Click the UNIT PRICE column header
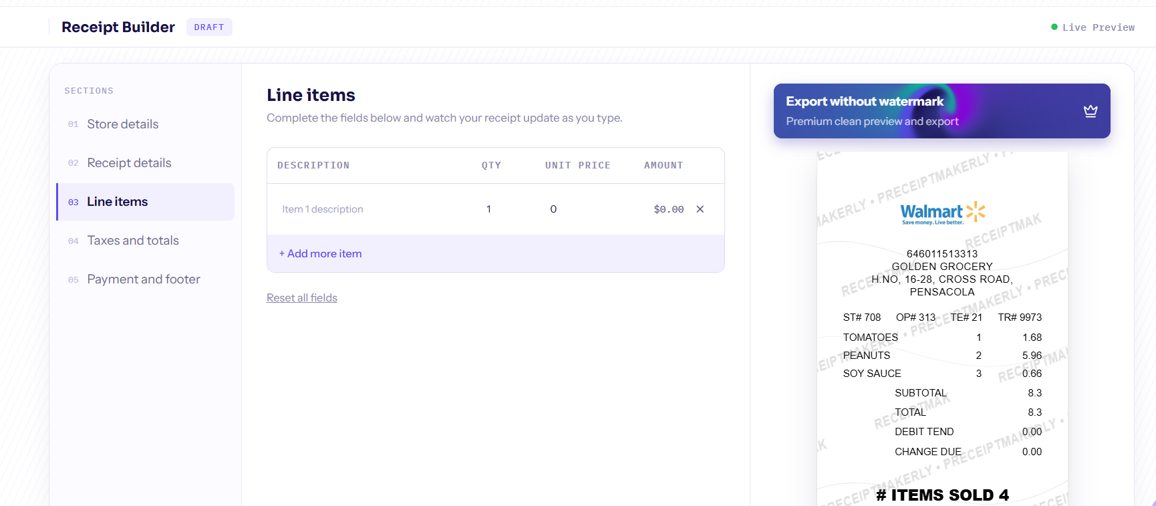This screenshot has width=1156, height=506. pyautogui.click(x=578, y=166)
